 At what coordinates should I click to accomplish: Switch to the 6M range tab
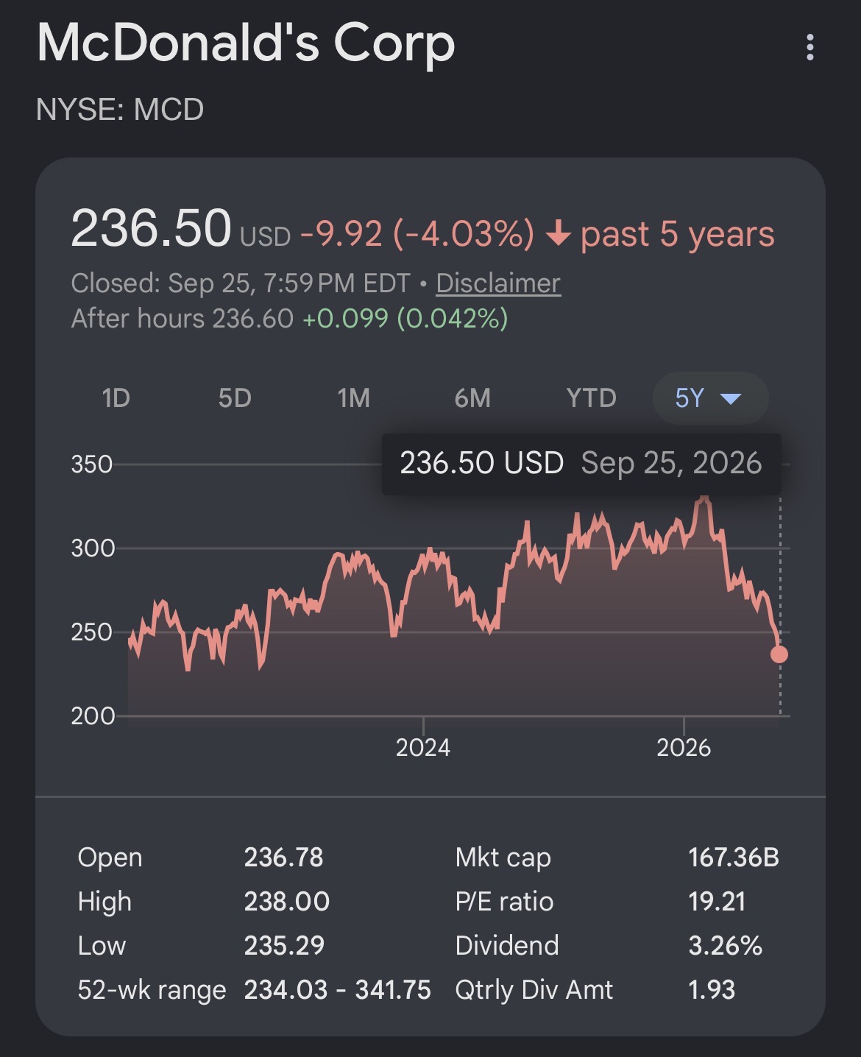pos(472,398)
